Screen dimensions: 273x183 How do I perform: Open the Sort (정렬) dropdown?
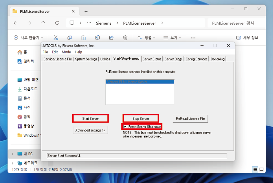tap(146, 38)
